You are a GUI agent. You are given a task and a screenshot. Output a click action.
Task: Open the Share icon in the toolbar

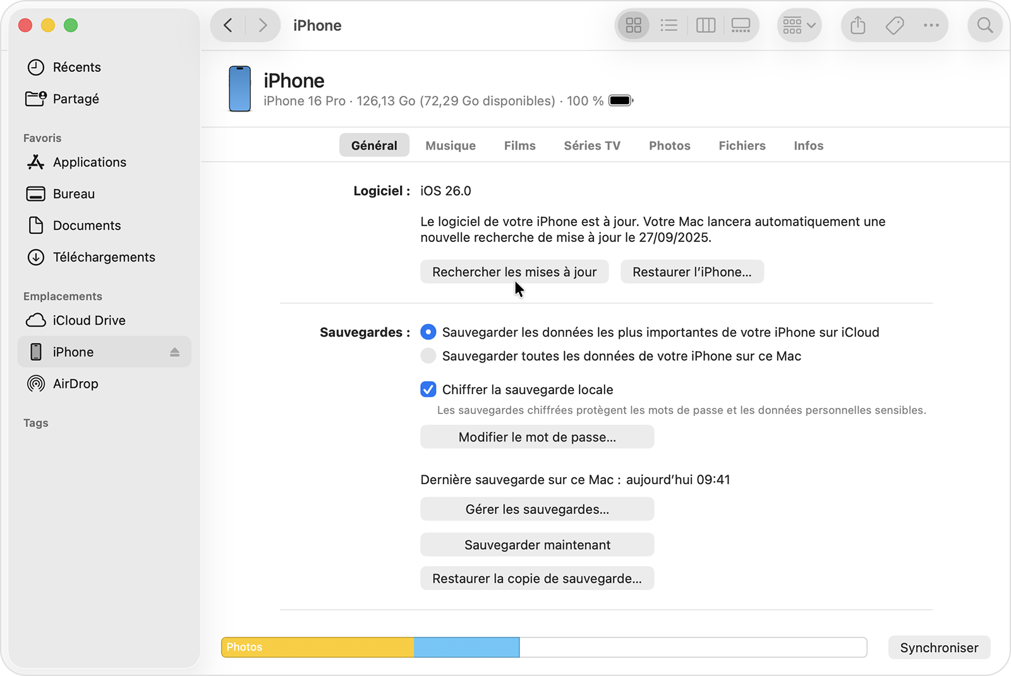click(x=857, y=25)
